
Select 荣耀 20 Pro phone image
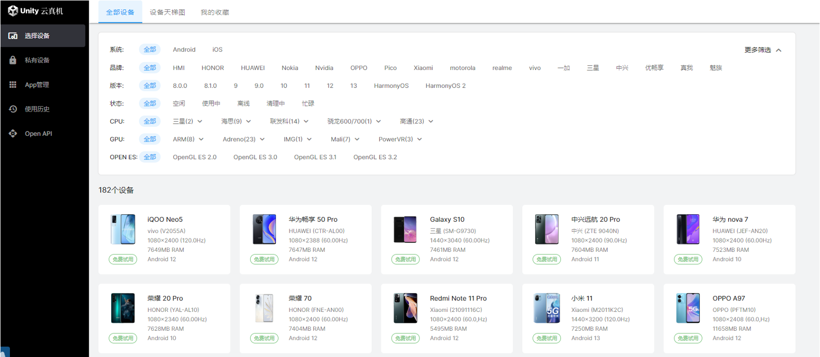123,308
